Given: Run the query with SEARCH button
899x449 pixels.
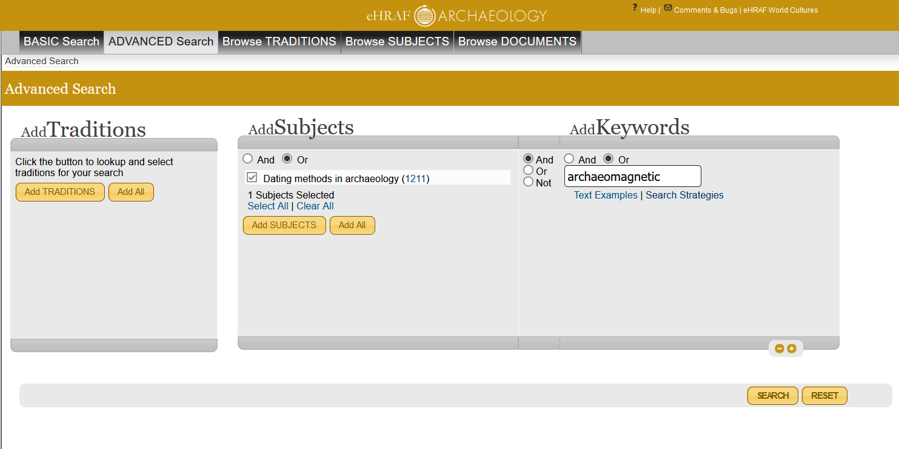Looking at the screenshot, I should (x=773, y=396).
